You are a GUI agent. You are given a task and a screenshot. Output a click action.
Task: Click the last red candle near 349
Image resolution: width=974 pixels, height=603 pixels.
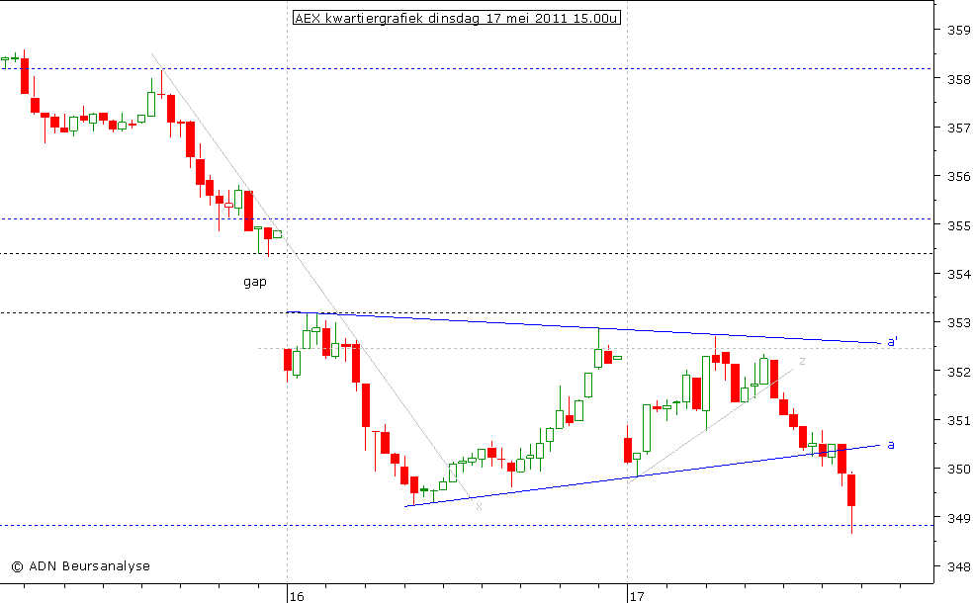[x=851, y=502]
